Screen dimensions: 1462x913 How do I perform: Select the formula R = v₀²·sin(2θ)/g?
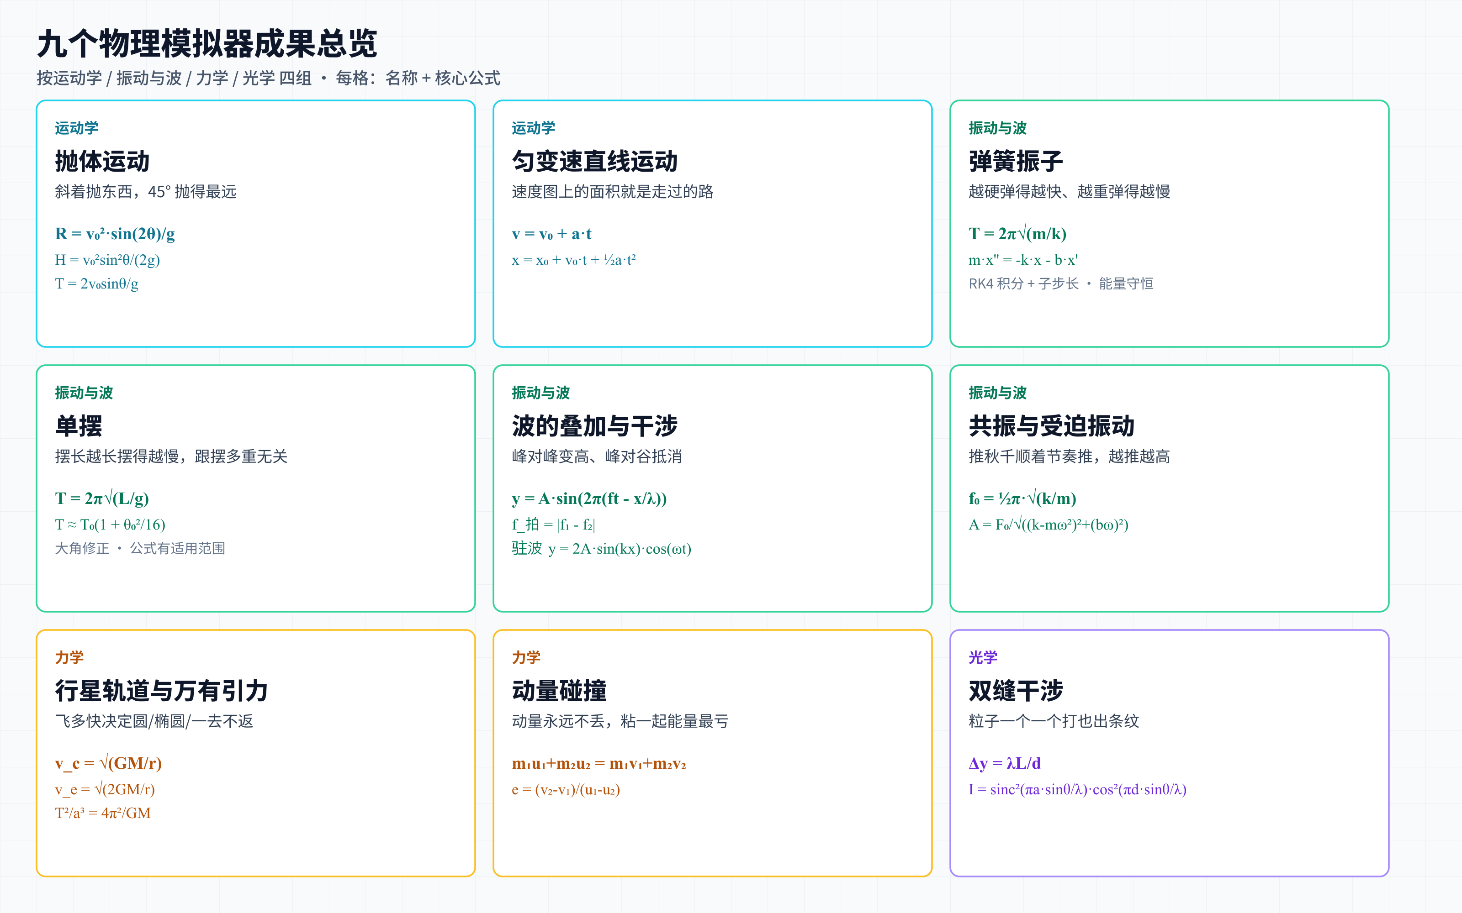(115, 234)
